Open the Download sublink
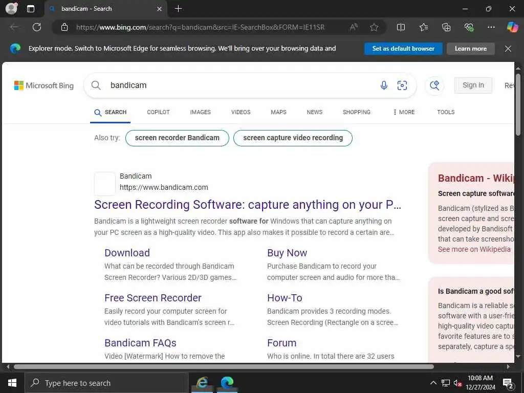This screenshot has height=393, width=524. coord(127,253)
